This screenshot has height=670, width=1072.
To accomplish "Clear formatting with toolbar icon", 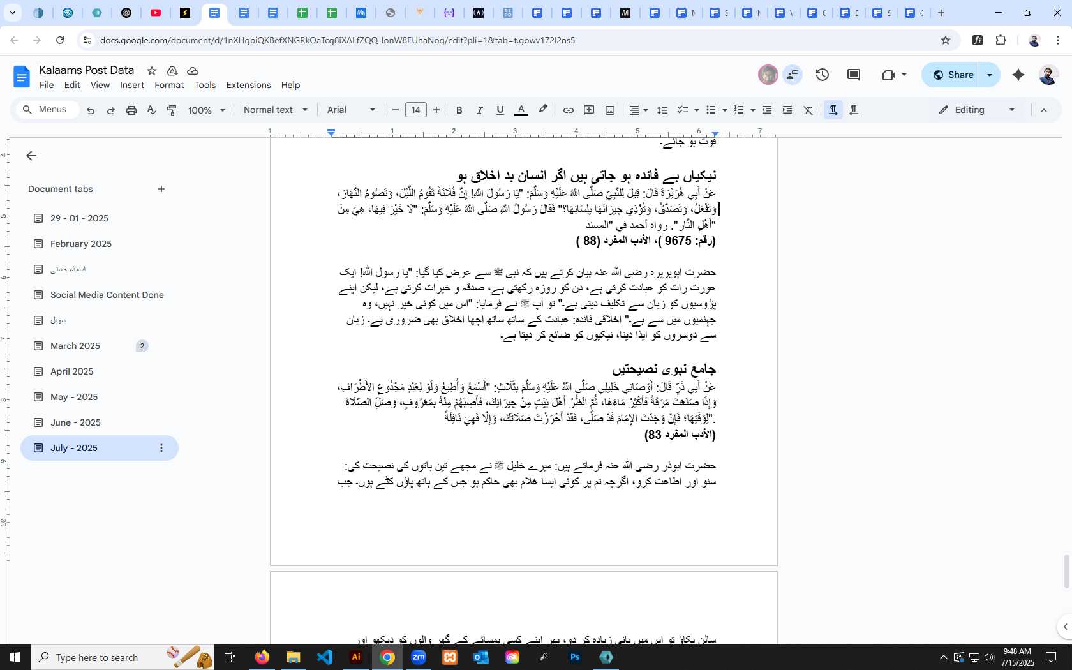I will coord(808,110).
